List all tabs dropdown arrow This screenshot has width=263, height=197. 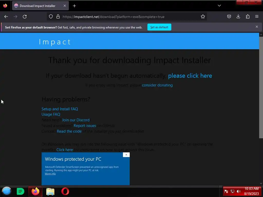coord(219,6)
